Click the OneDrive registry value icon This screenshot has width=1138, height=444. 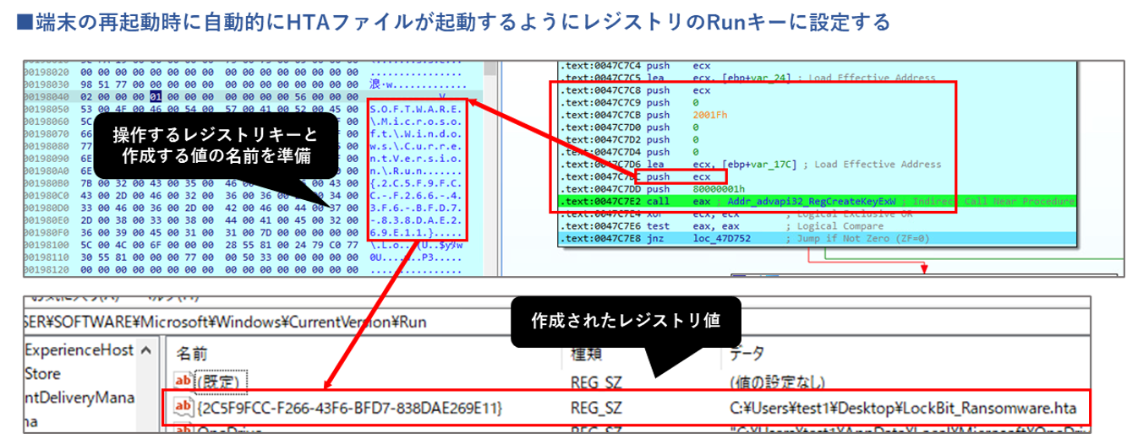coord(183,433)
